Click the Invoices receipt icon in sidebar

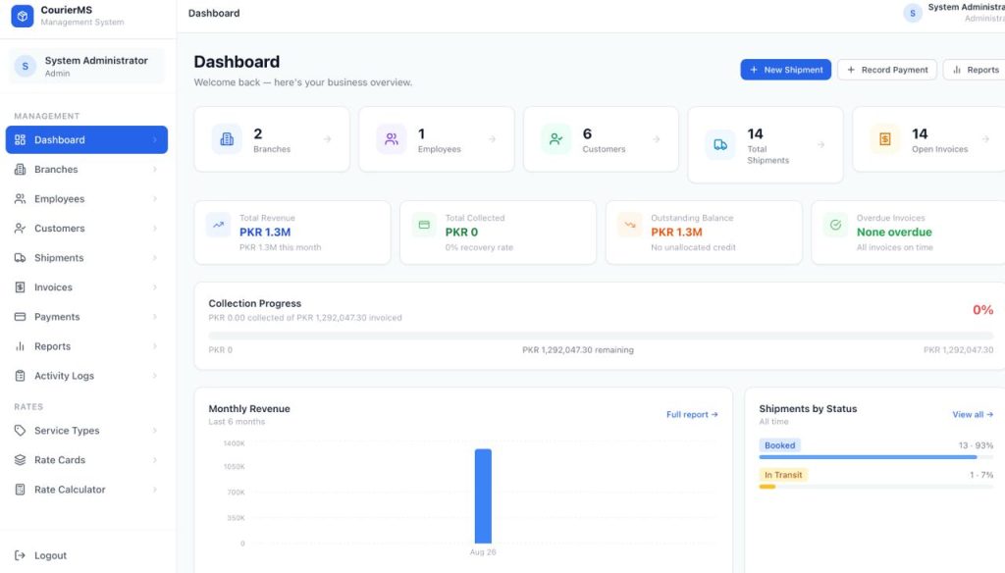click(x=20, y=287)
